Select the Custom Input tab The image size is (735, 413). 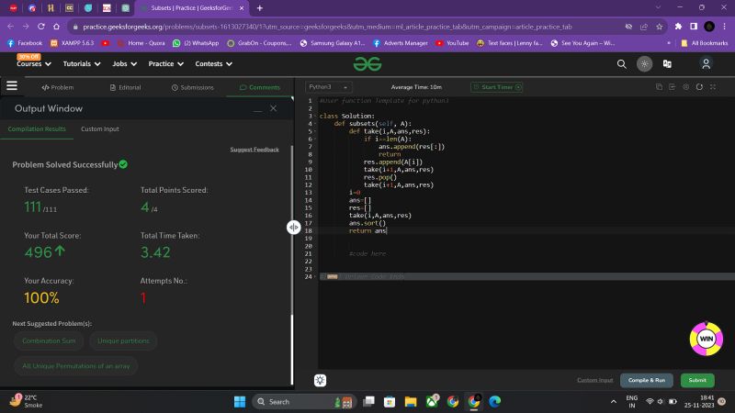(99, 129)
